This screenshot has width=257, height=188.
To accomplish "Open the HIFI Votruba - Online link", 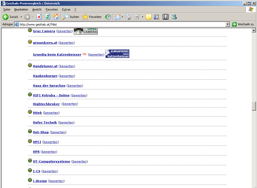I will pos(51,95).
